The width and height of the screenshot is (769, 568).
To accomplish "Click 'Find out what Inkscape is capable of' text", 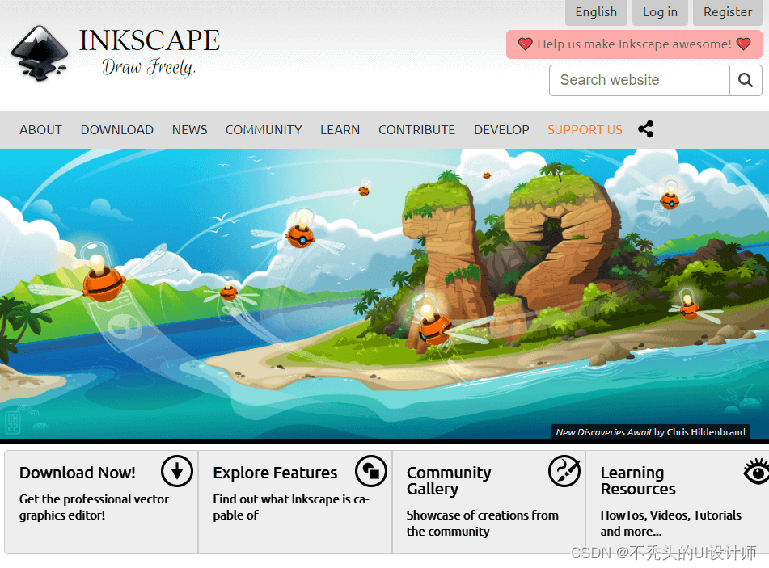I will [291, 507].
